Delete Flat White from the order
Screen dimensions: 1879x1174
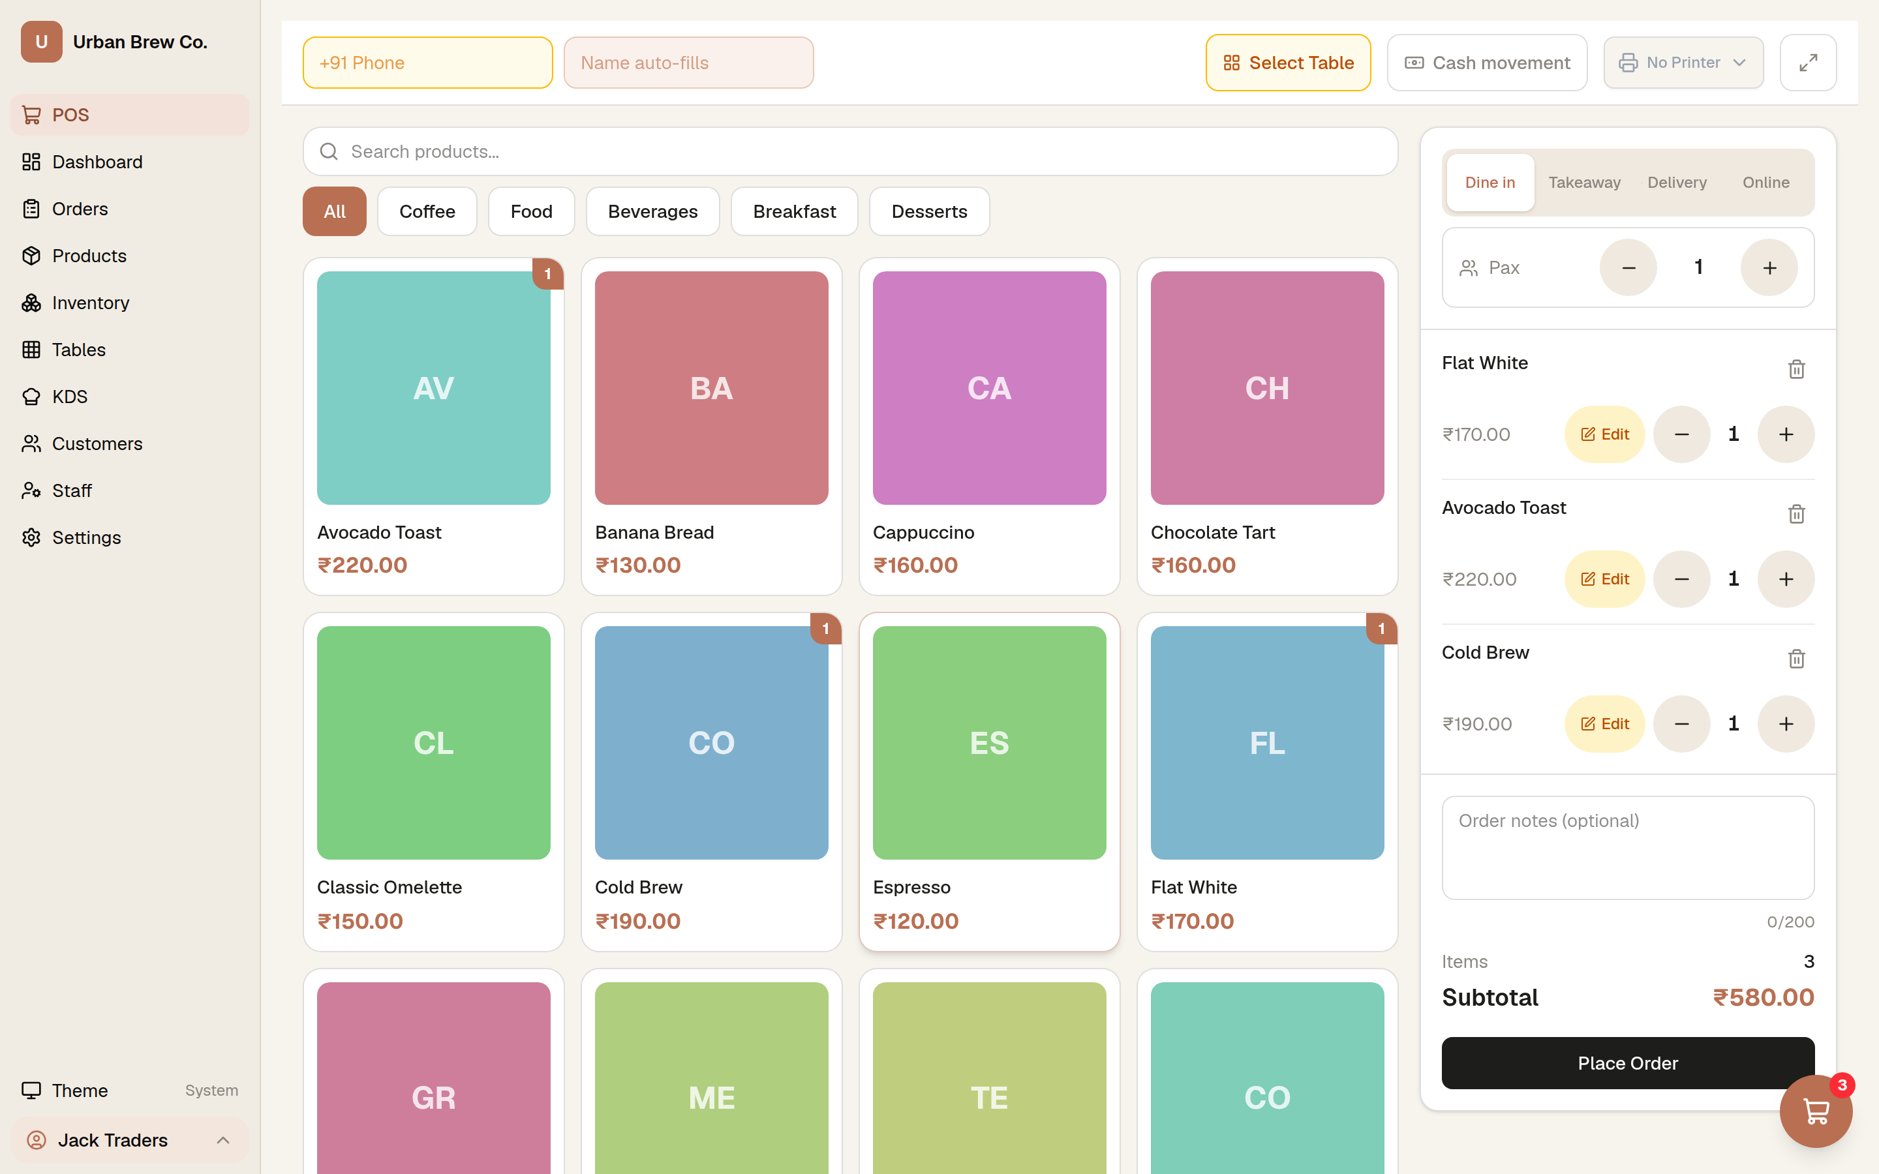coord(1796,369)
